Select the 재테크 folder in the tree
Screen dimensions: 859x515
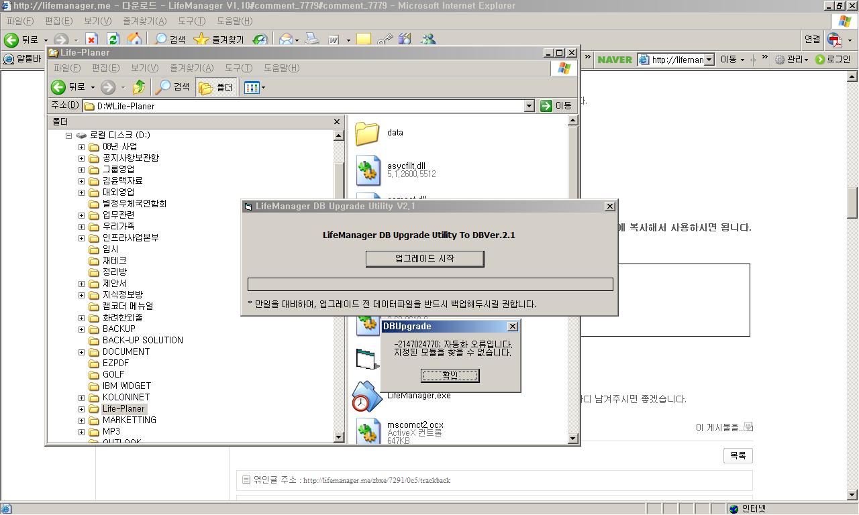pos(114,261)
